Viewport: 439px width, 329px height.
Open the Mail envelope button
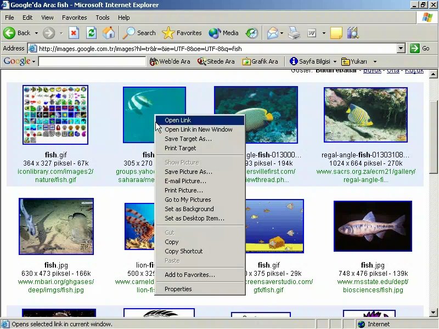272,33
